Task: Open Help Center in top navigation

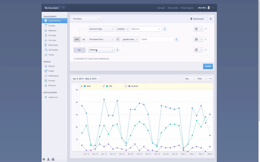Action: coord(173,8)
